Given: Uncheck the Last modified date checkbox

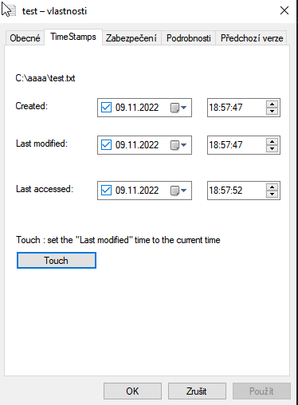Looking at the screenshot, I should (106, 145).
